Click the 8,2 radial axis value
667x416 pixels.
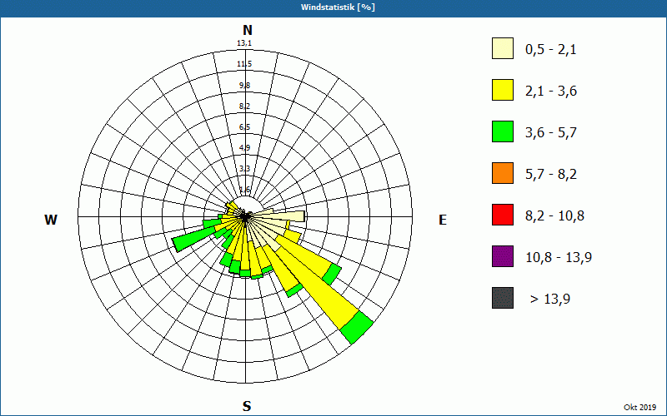[244, 106]
